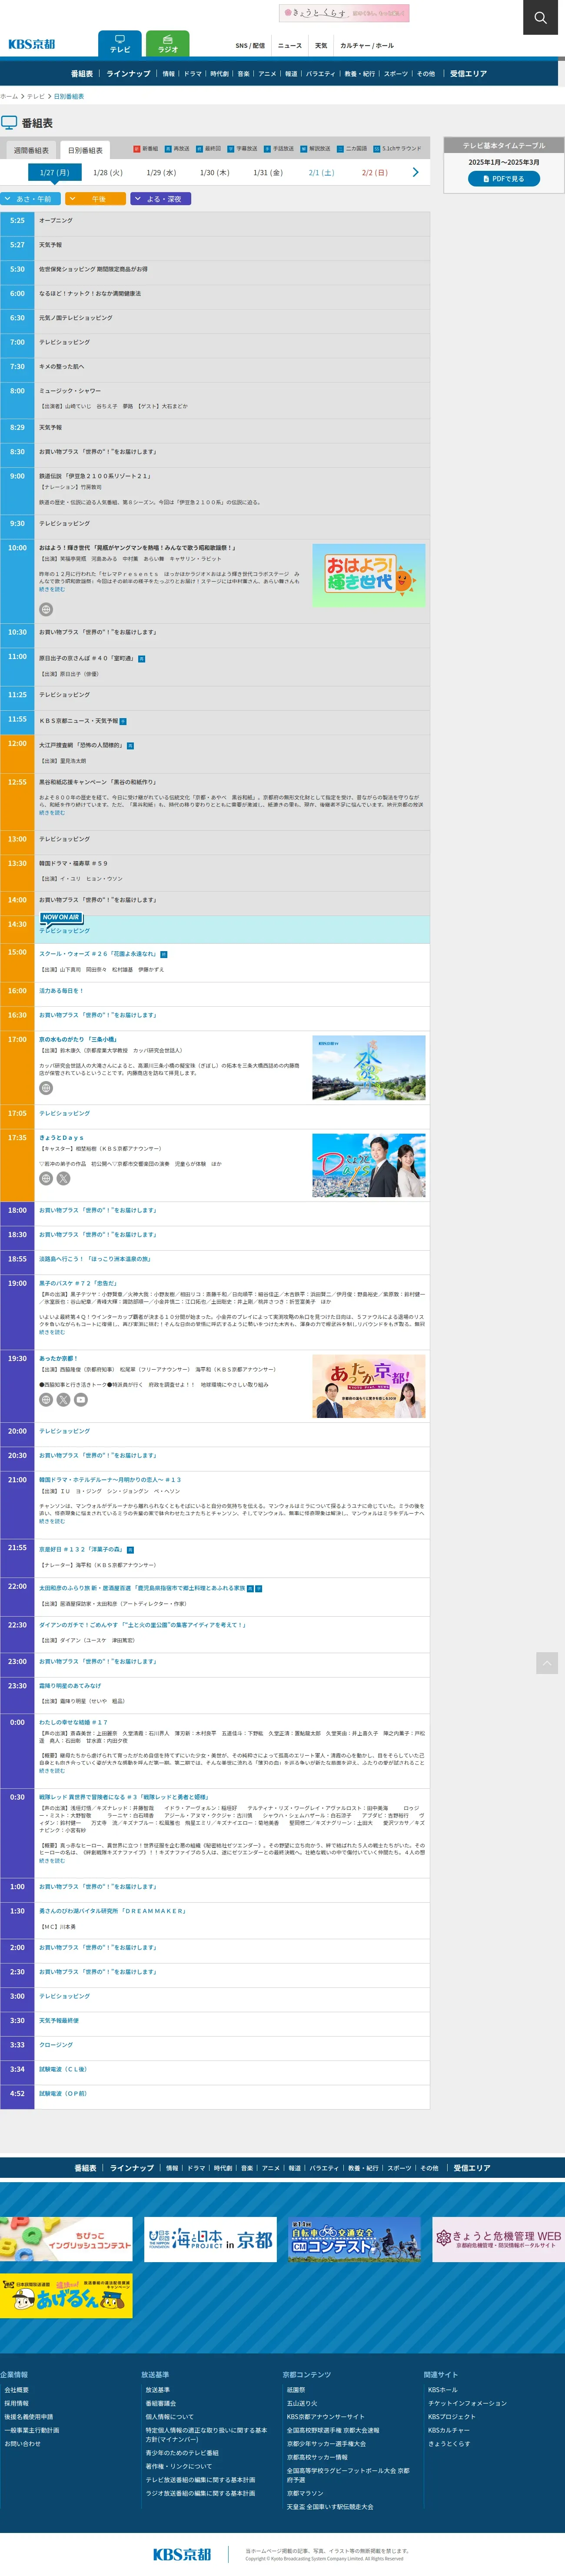Select the 2/1 (土) date tab
565x2576 pixels.
[321, 172]
